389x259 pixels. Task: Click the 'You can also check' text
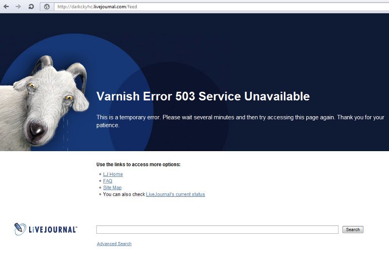pyautogui.click(x=124, y=194)
